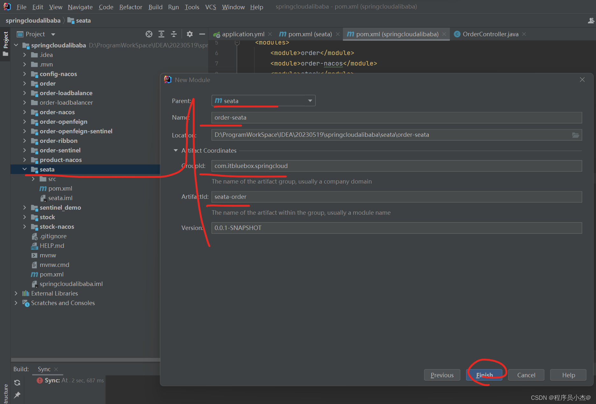The width and height of the screenshot is (596, 404).
Task: Open the Navigate menu
Action: pos(80,7)
